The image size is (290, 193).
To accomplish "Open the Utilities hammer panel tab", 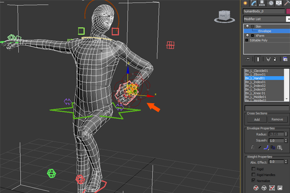I will coord(287,3).
